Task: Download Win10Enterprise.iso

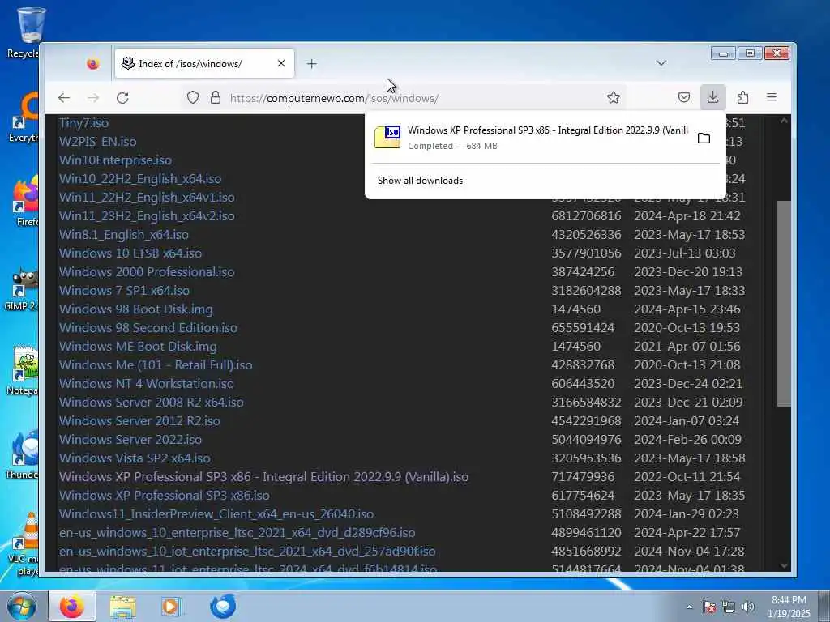Action: pyautogui.click(x=115, y=160)
